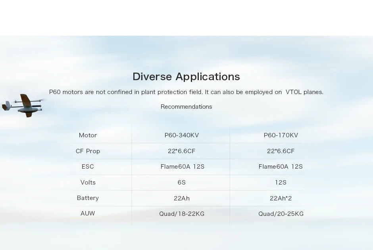Select the 22Ah battery value
Screen dimensions: 373x250
182,198
